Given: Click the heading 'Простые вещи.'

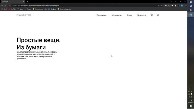Looking at the screenshot, I should [x=38, y=40].
